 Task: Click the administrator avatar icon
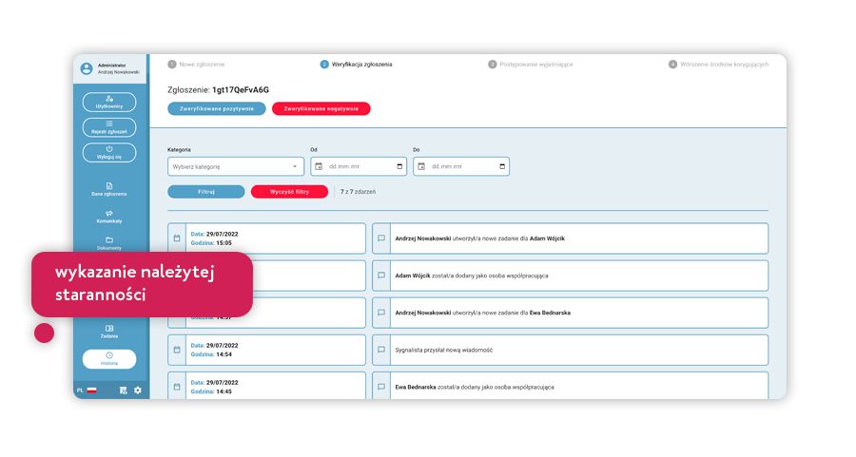(87, 68)
